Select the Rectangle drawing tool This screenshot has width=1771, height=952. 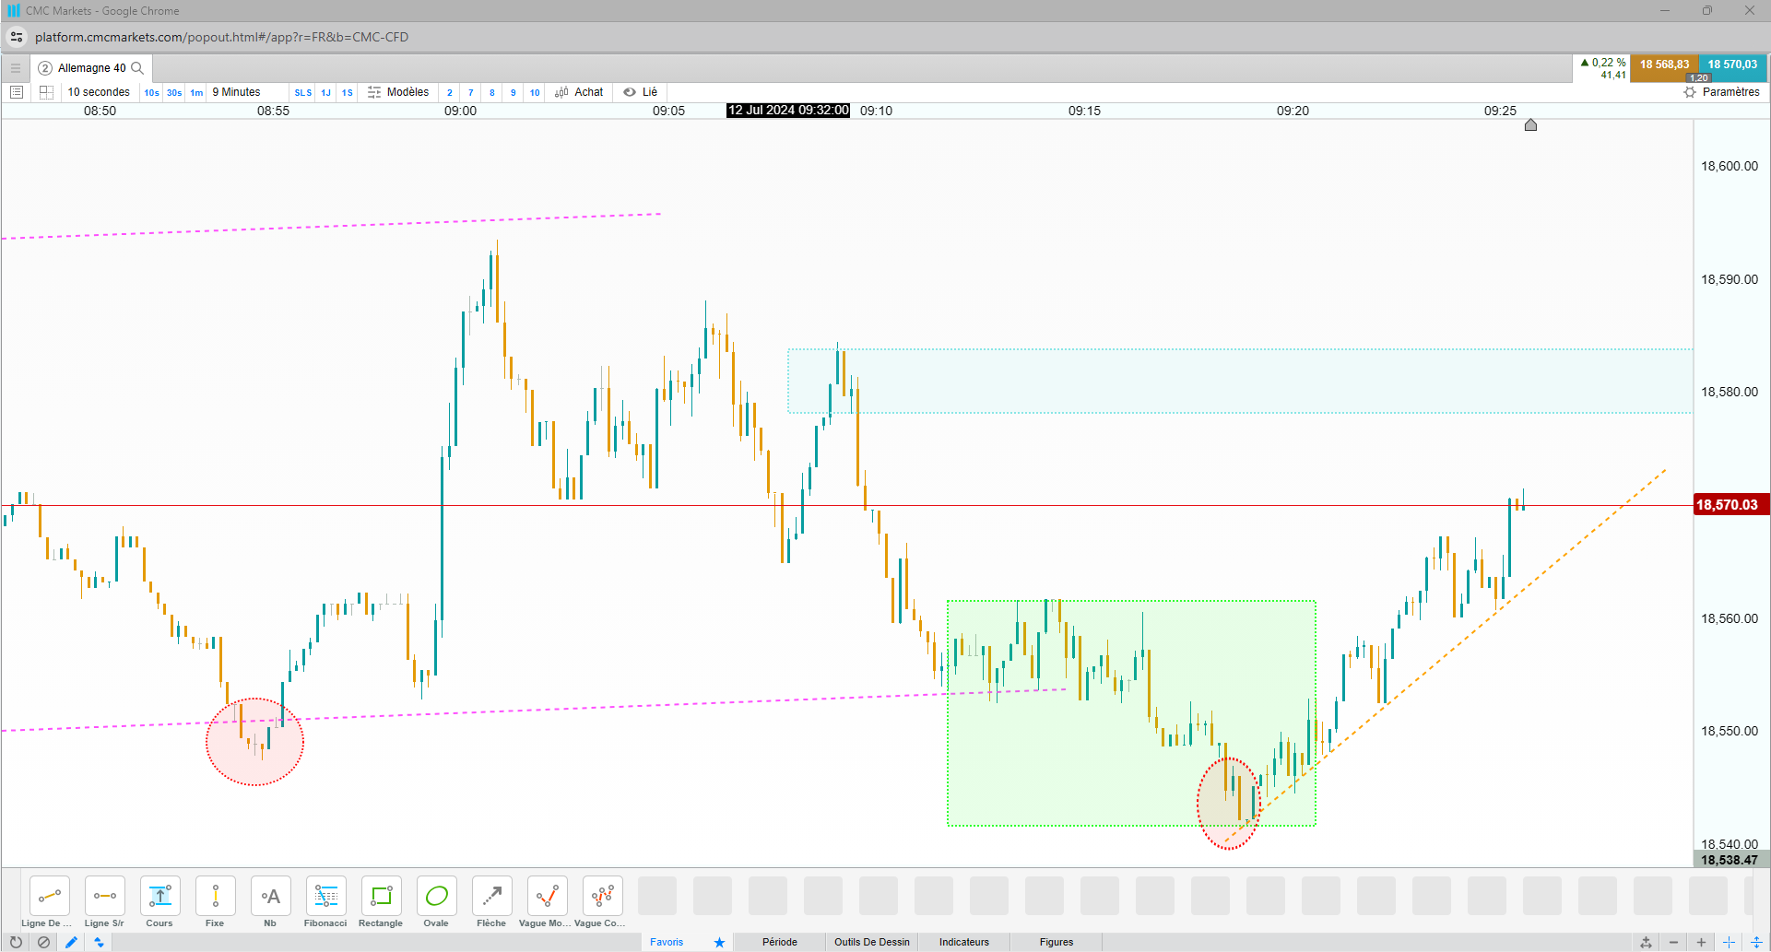(x=381, y=896)
